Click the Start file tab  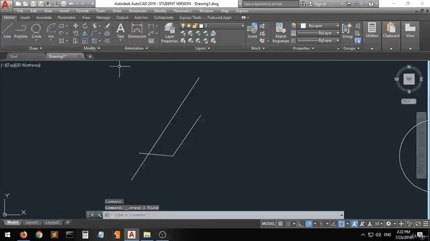pos(13,56)
